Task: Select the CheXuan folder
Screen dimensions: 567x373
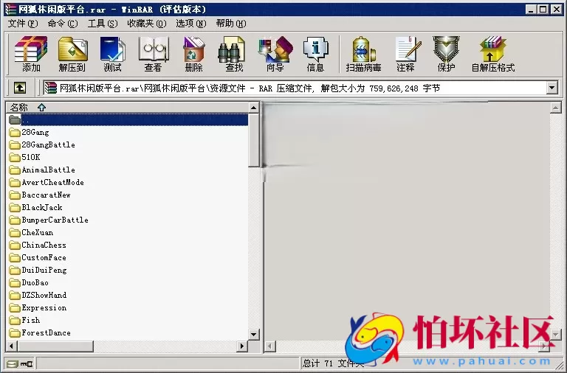Action: click(x=31, y=232)
